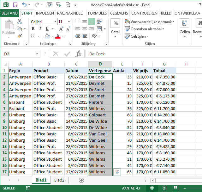Switch to the FORMULES tab

pos(98,13)
